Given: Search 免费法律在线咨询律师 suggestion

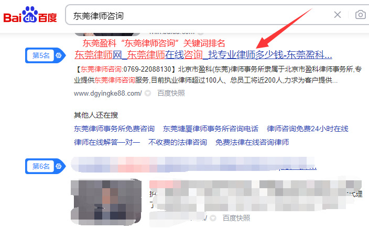Looking at the screenshot, I should tap(252, 142).
